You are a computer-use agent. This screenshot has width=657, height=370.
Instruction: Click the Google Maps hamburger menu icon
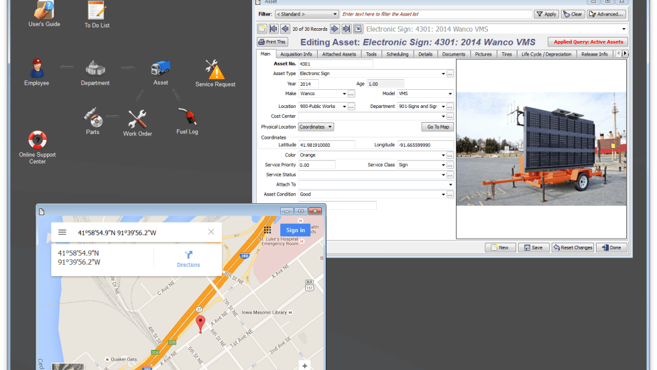62,232
